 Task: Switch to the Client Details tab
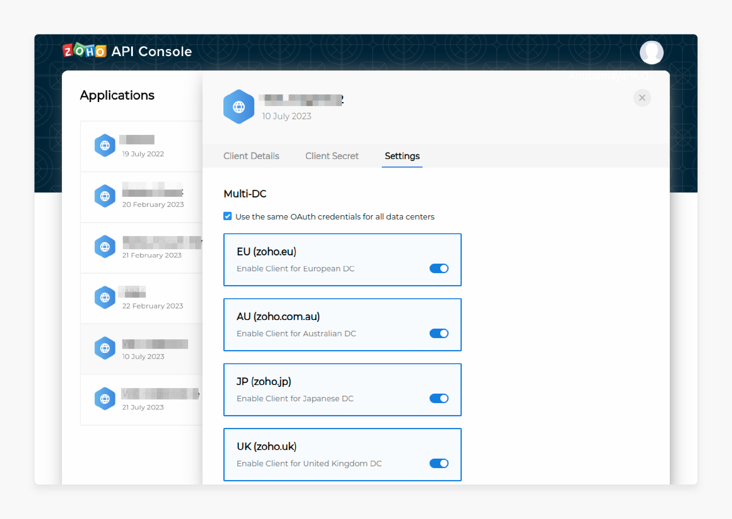click(251, 156)
